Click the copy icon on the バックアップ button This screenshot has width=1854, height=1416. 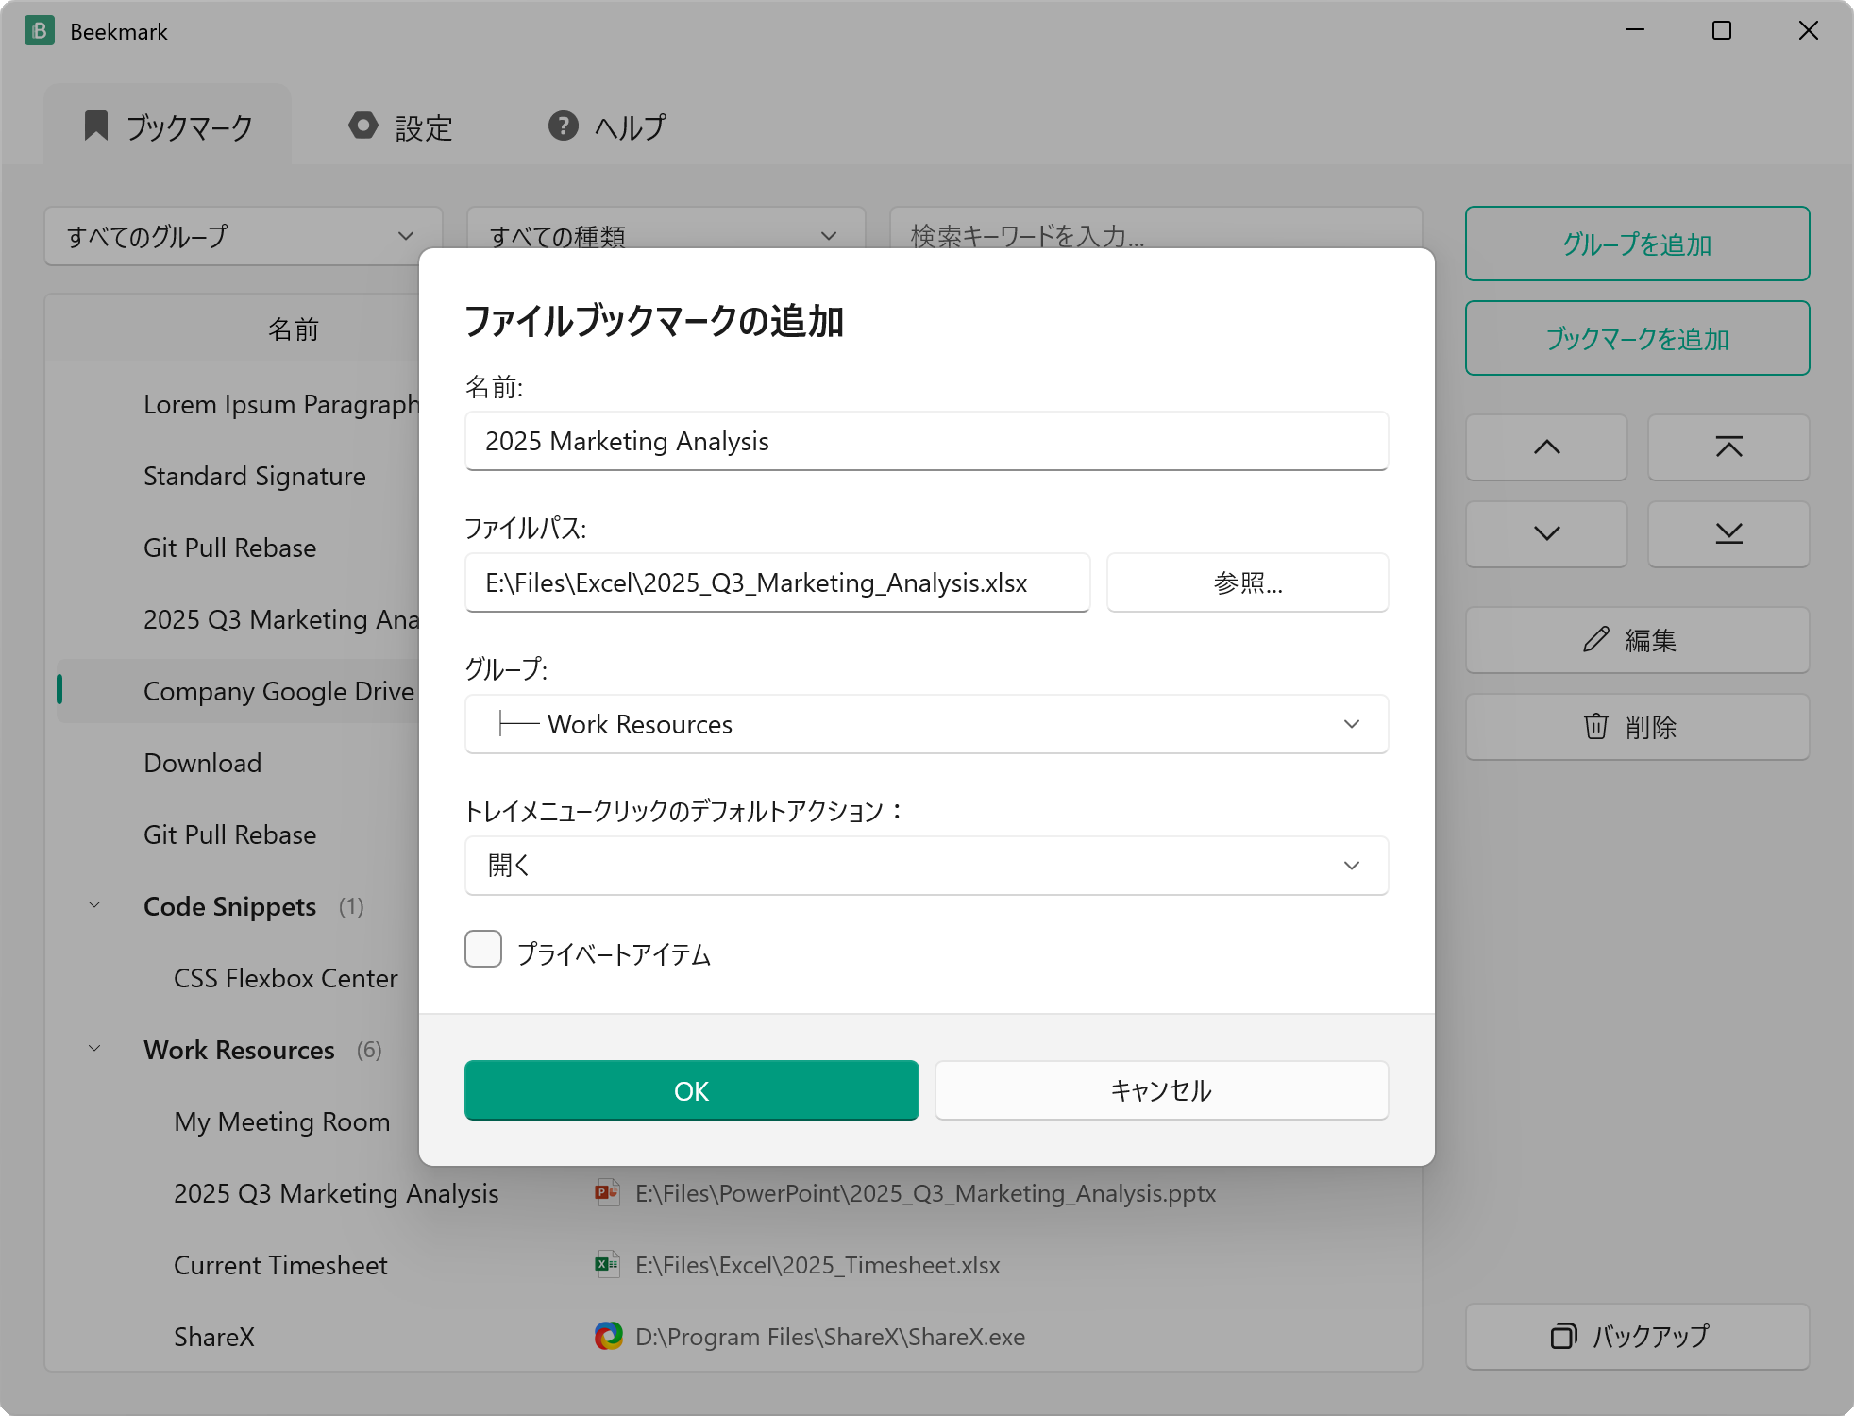click(x=1563, y=1337)
